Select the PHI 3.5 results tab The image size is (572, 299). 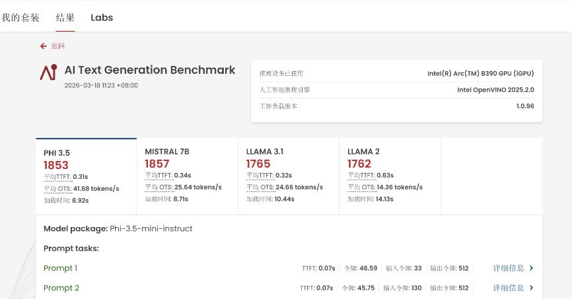86,176
